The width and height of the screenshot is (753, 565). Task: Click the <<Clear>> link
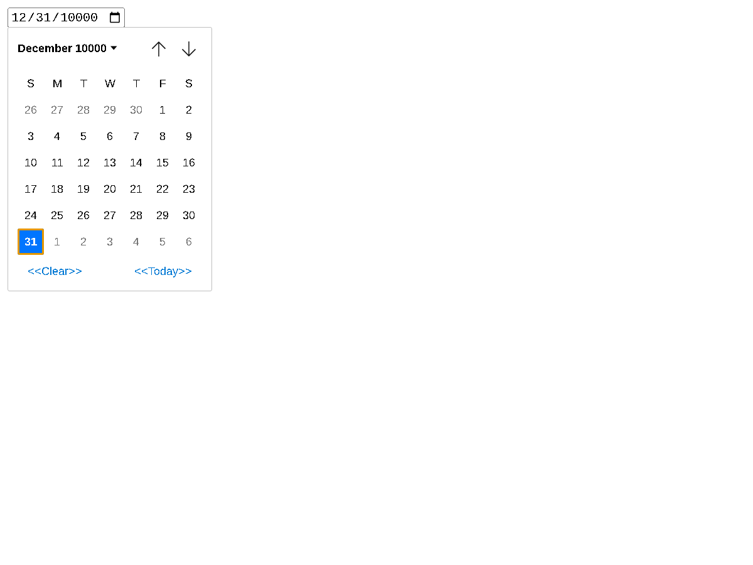point(55,271)
